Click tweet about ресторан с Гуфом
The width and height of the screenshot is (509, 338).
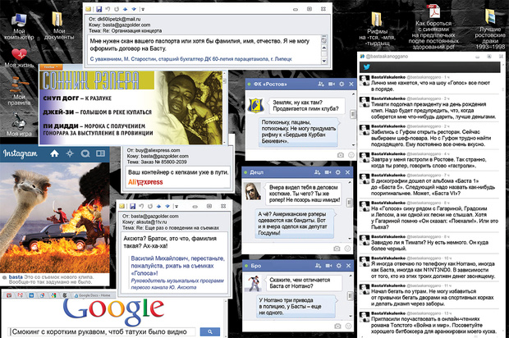click(x=429, y=135)
